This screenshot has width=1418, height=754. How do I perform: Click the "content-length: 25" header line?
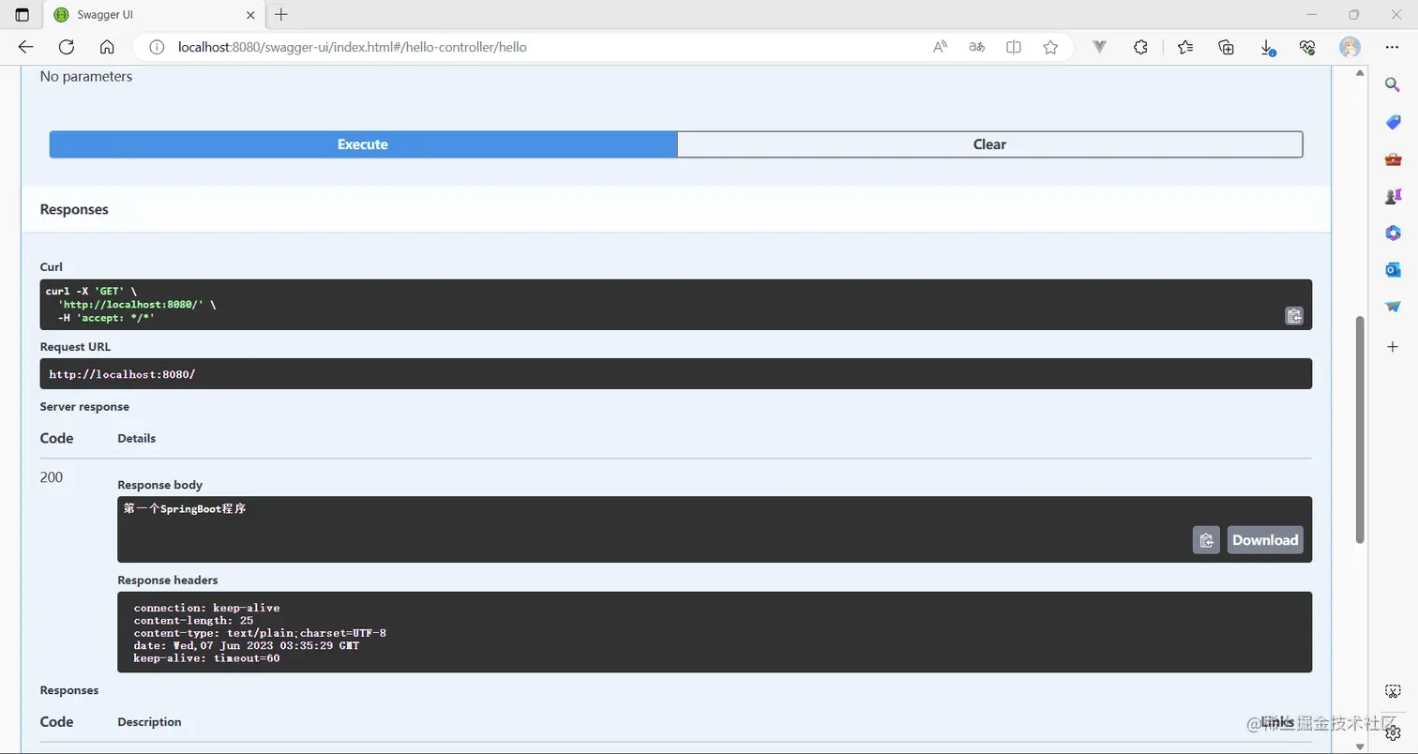[193, 621]
